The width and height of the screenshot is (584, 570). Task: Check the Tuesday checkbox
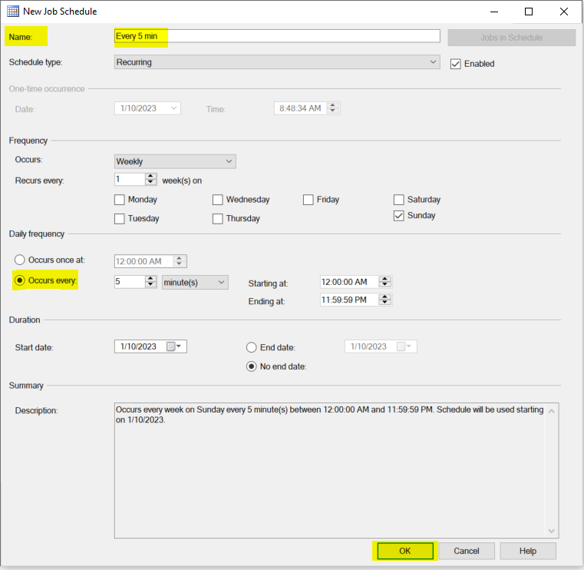[x=120, y=219]
